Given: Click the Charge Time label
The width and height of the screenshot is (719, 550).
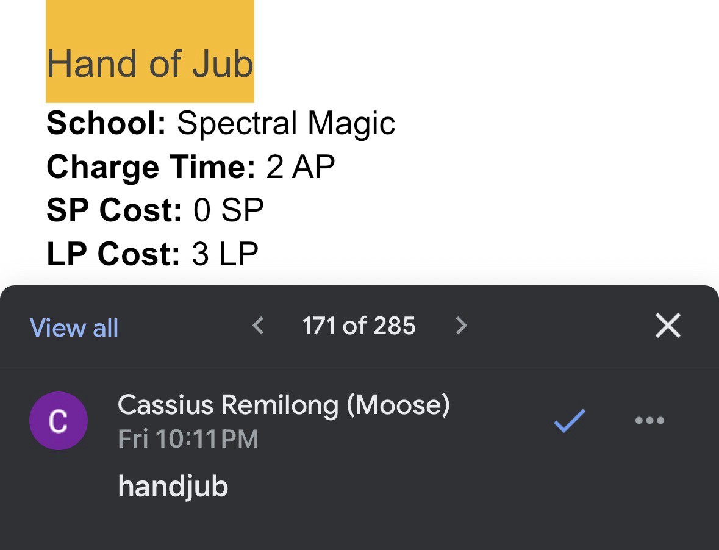Looking at the screenshot, I should click(x=151, y=166).
